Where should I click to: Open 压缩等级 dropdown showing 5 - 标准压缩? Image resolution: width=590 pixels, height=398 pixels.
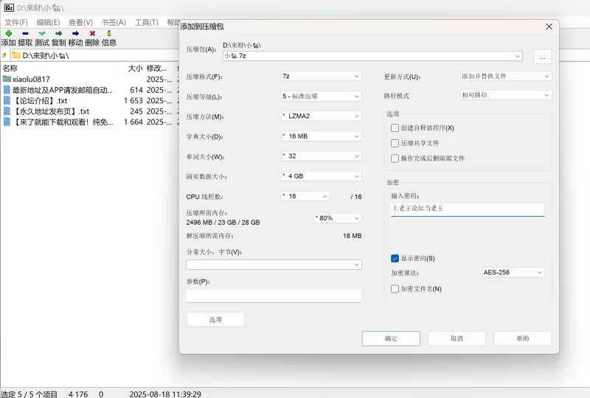tap(322, 97)
